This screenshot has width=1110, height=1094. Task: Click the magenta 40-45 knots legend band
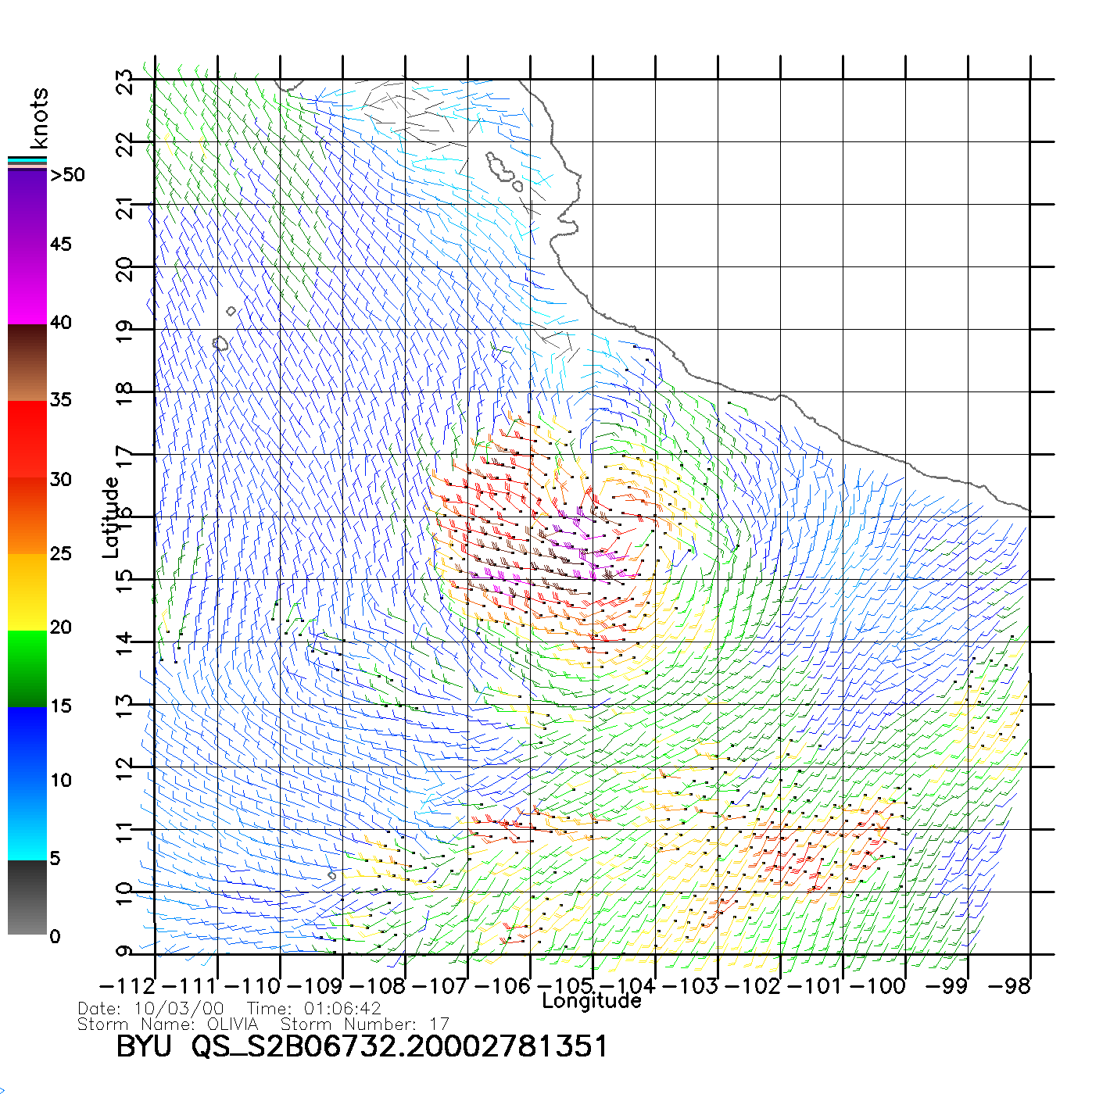pyautogui.click(x=27, y=284)
